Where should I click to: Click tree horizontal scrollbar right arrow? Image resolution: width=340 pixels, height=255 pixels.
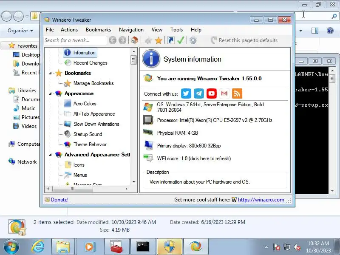(x=127, y=189)
